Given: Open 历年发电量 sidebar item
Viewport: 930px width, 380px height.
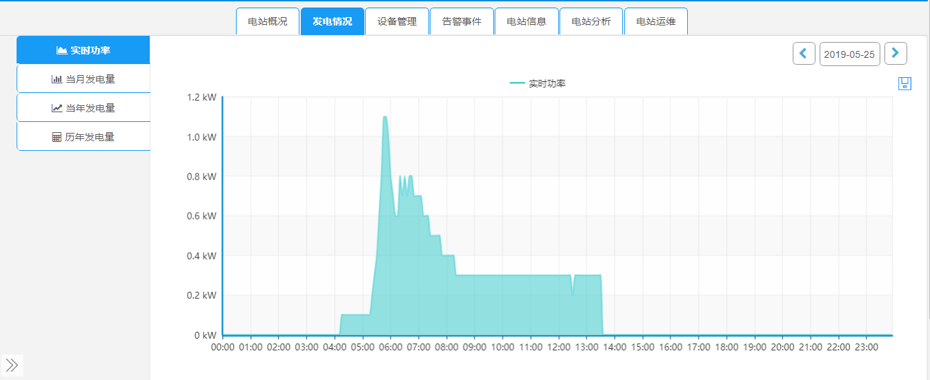Looking at the screenshot, I should [x=83, y=137].
